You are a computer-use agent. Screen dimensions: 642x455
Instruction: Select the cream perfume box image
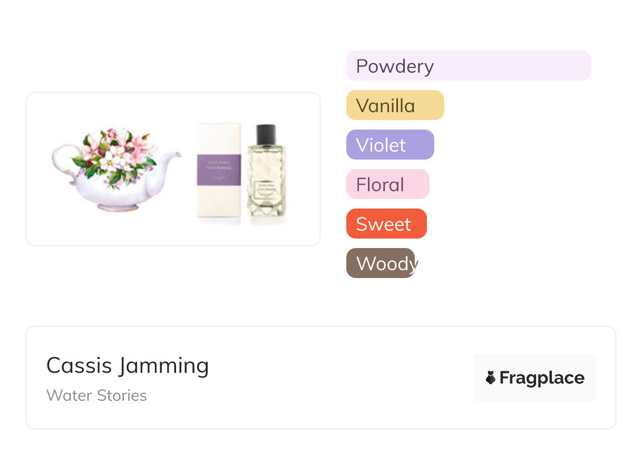tap(219, 174)
